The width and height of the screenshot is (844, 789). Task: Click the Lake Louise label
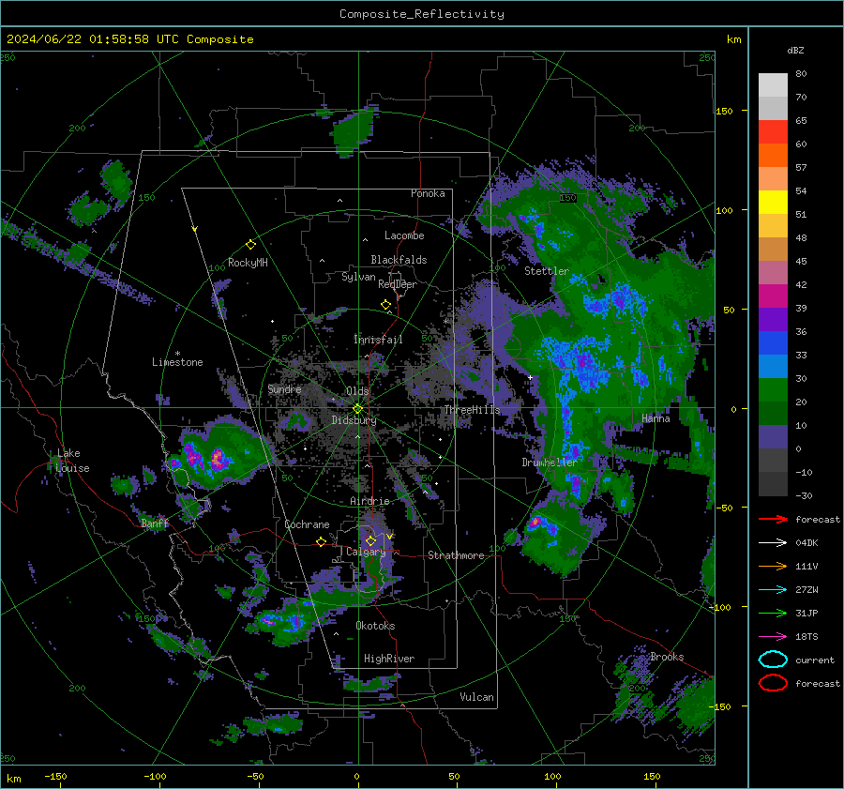[72, 461]
